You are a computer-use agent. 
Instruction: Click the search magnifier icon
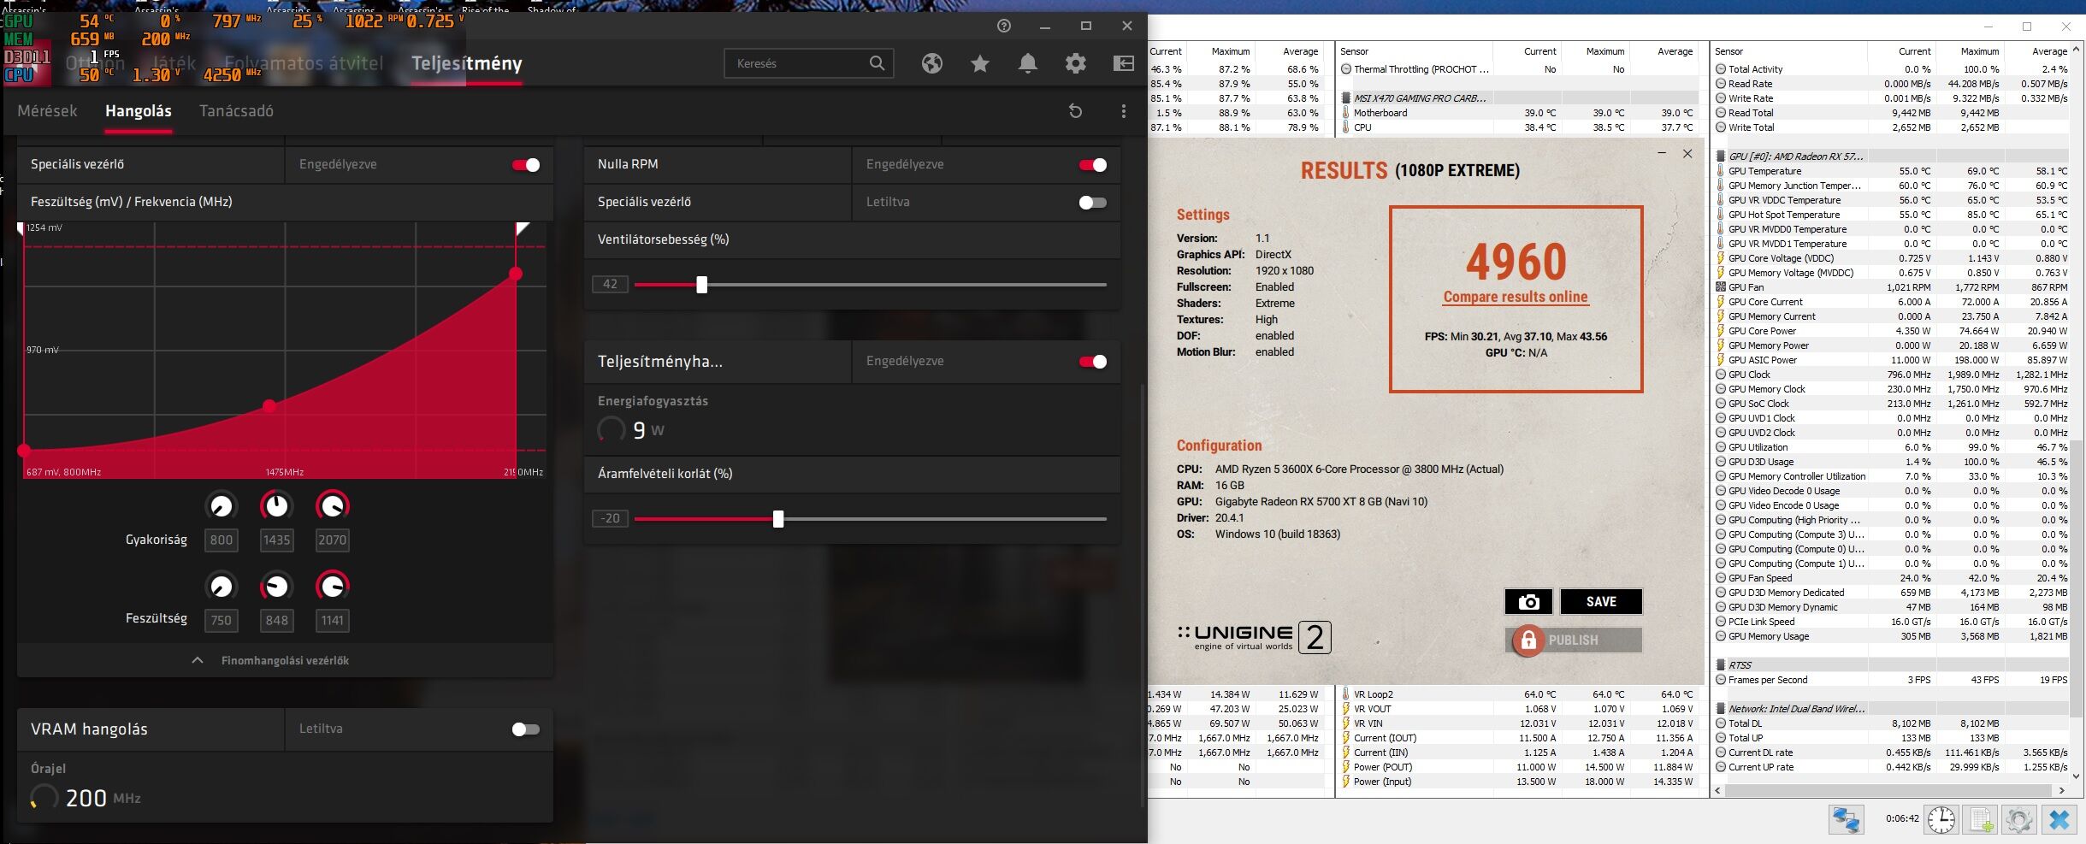click(x=877, y=63)
